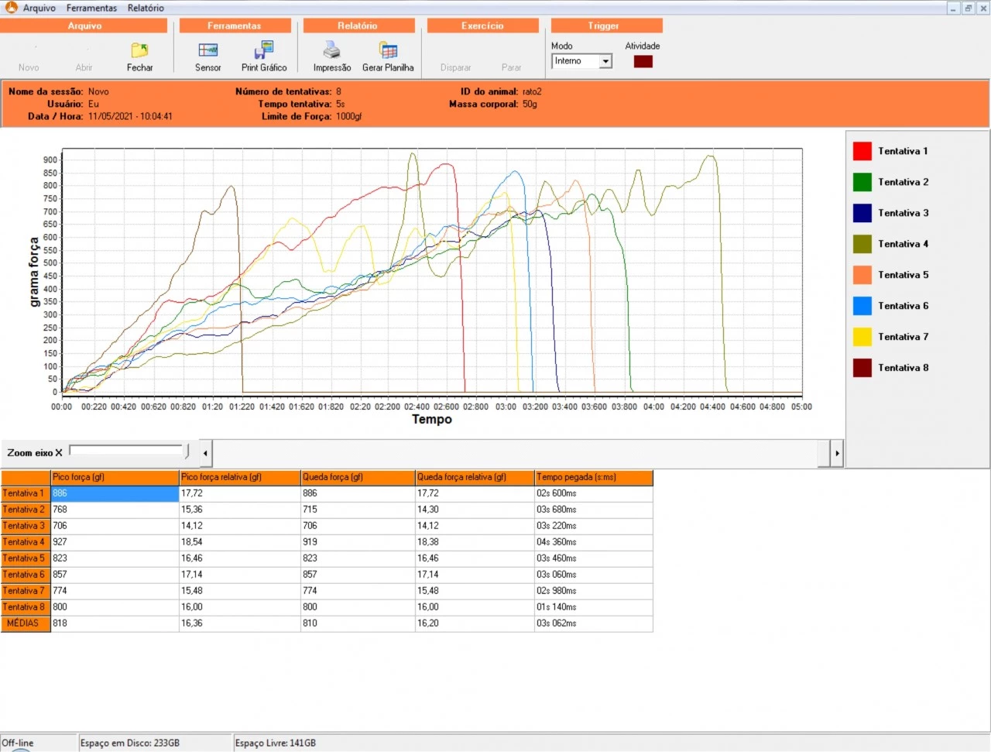Click the Fechar folder icon

pos(139,51)
